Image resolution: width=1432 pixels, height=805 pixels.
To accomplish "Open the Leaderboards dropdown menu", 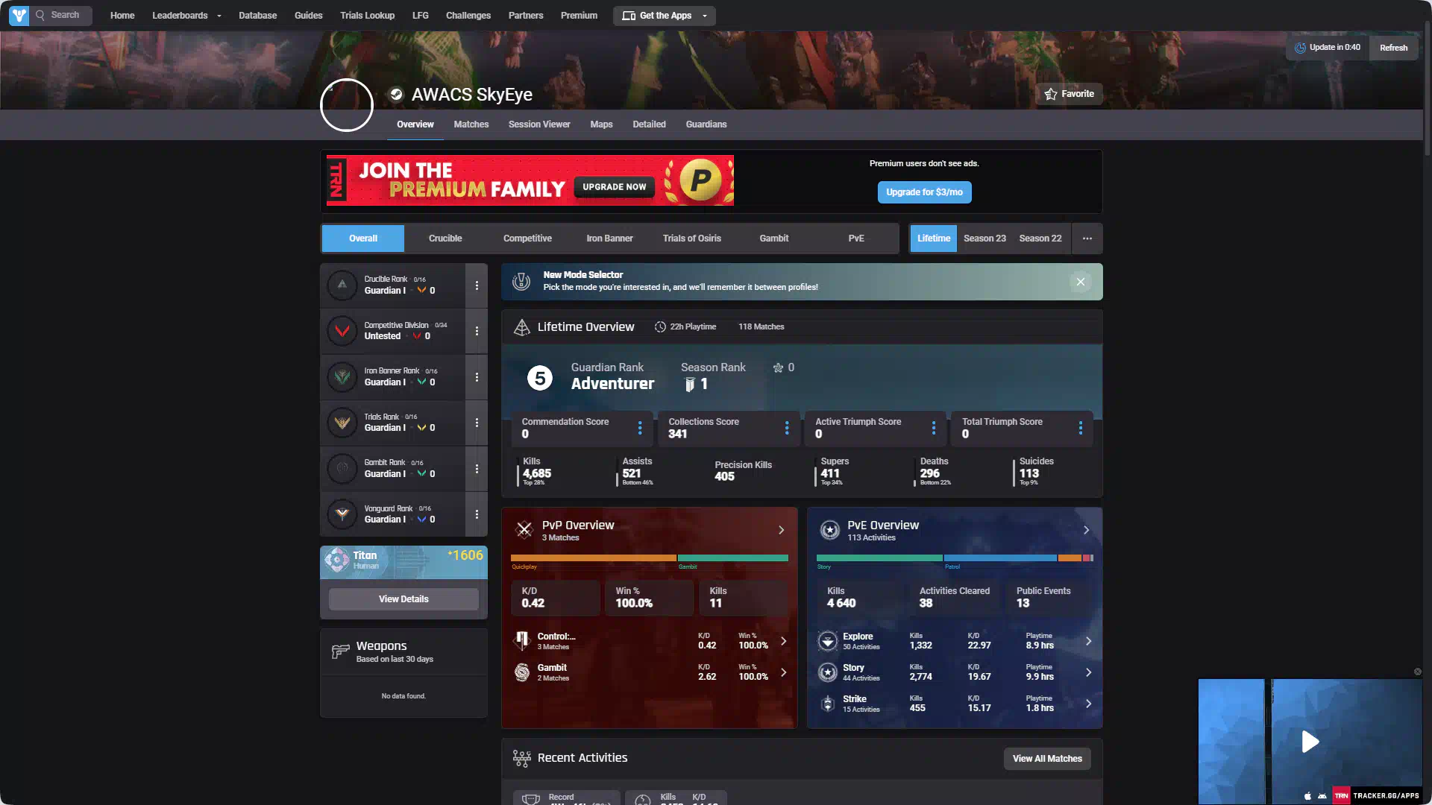I will pyautogui.click(x=186, y=16).
